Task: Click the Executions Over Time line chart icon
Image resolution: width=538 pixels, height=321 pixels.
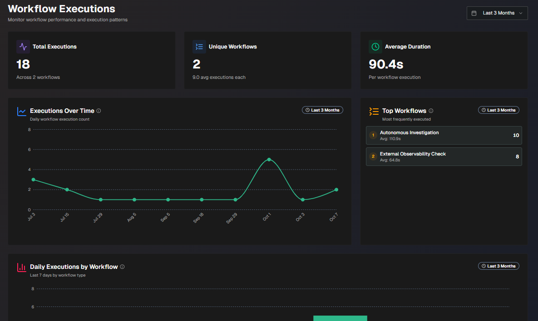Action: click(x=21, y=111)
